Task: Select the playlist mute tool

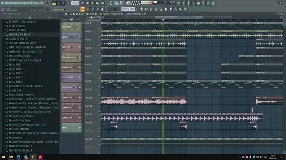Action: pos(80,14)
